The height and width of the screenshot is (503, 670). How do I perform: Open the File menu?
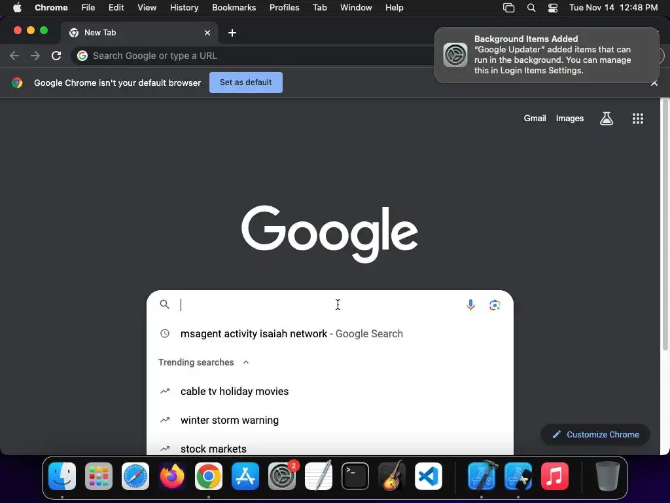[x=88, y=8]
